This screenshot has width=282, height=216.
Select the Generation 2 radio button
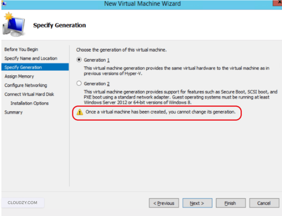80,83
